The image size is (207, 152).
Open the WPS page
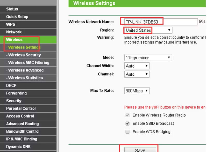click(11, 24)
